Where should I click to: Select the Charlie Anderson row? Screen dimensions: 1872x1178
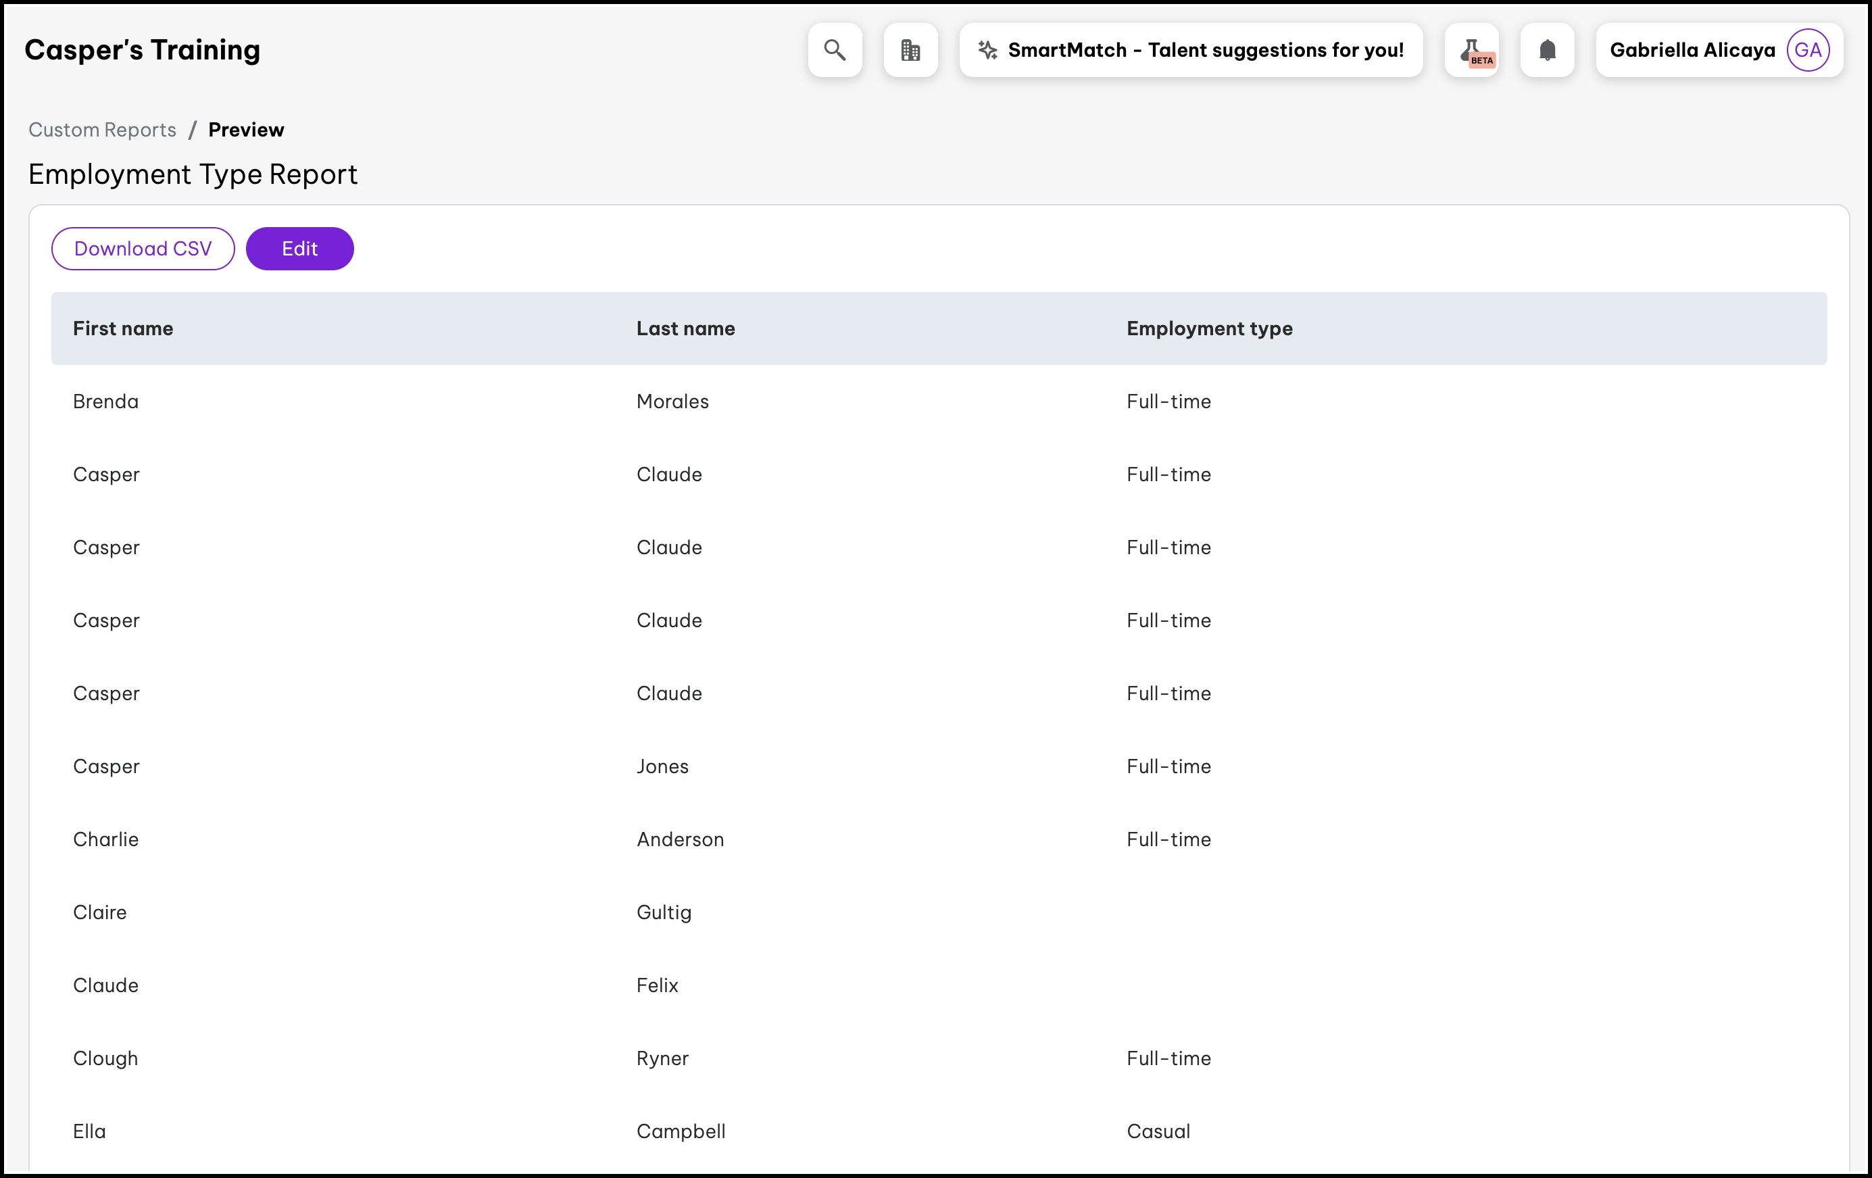105,839
